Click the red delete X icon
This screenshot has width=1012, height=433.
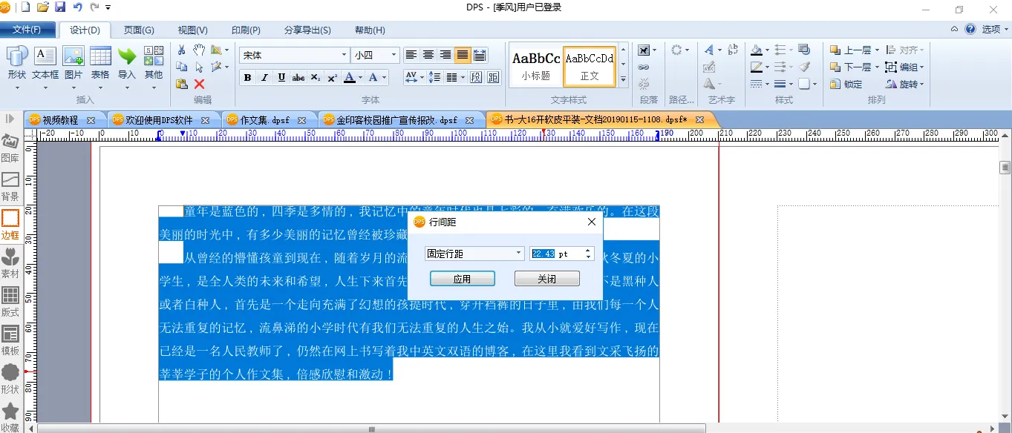(x=199, y=84)
